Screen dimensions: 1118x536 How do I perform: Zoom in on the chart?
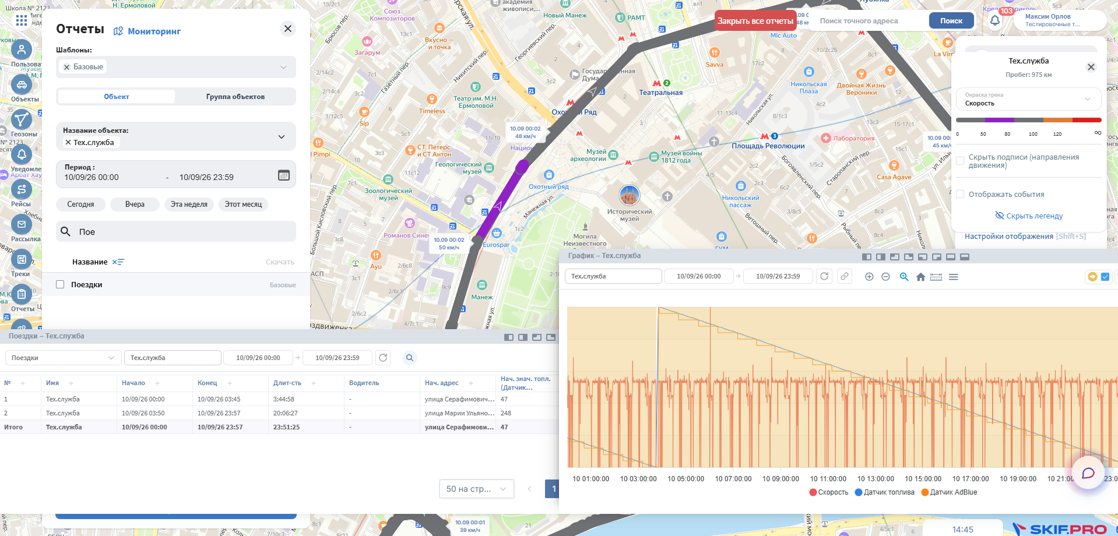tap(869, 277)
